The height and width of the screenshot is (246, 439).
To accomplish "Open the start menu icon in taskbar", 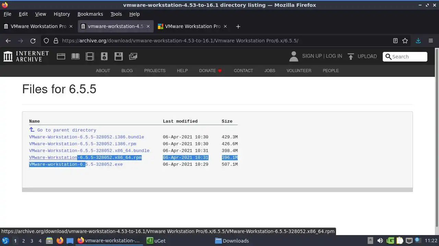I will tap(5, 241).
